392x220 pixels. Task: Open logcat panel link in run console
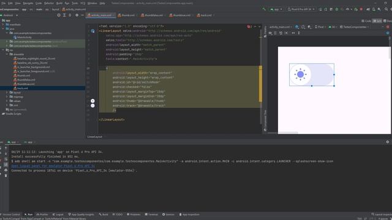[53, 166]
